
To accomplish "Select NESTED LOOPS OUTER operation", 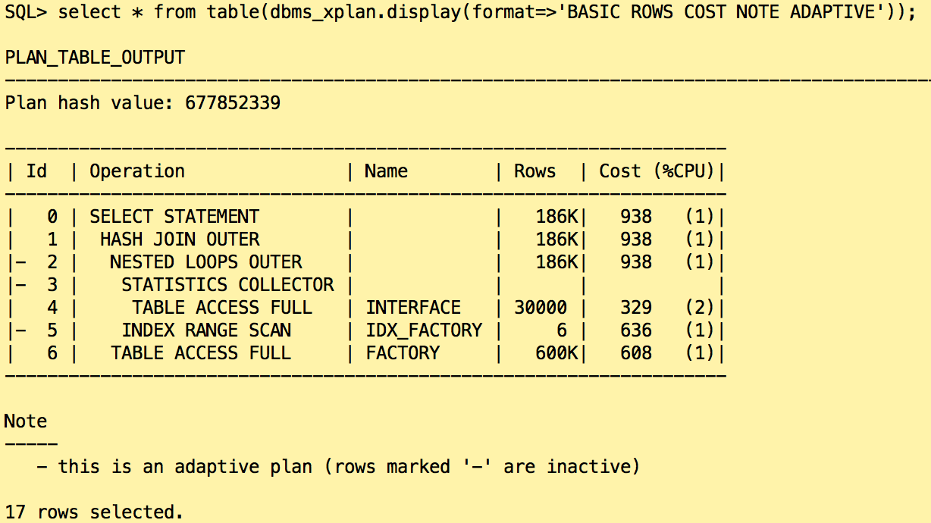I will [205, 262].
